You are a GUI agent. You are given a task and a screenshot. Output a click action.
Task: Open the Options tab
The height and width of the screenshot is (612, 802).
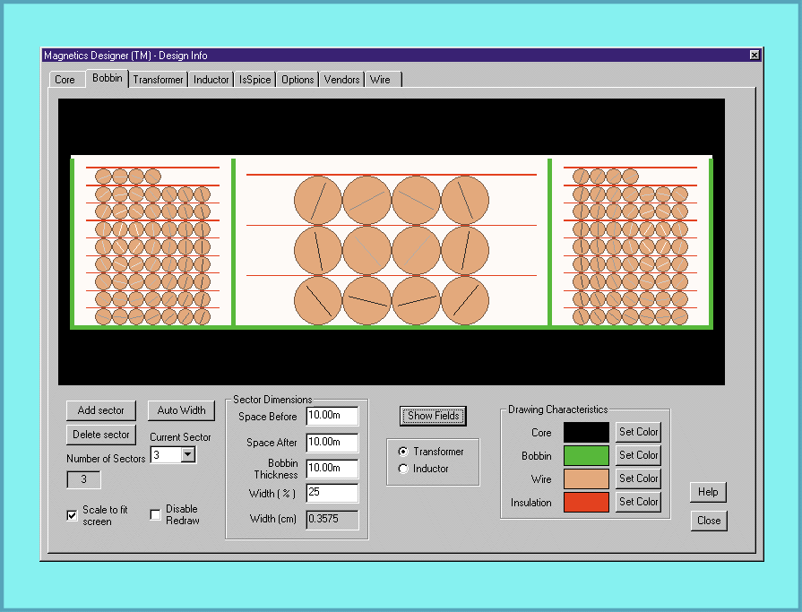pyautogui.click(x=298, y=80)
